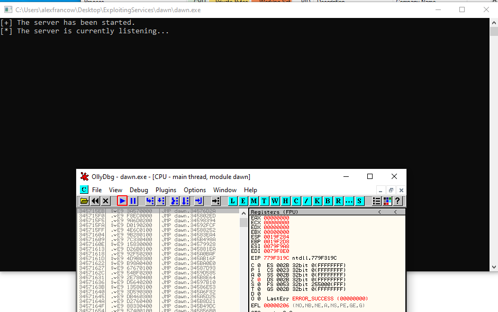This screenshot has width=498, height=312.
Task: Click the P flag value in Registers
Action: point(259,270)
